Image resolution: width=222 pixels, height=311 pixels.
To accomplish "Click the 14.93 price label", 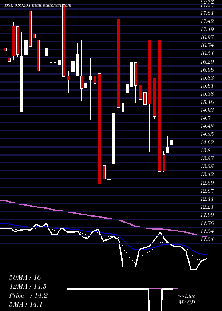I will coord(207,110).
